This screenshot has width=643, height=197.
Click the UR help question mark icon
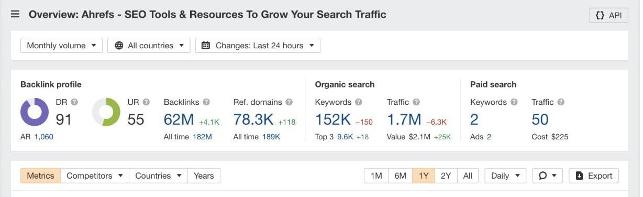click(x=146, y=102)
